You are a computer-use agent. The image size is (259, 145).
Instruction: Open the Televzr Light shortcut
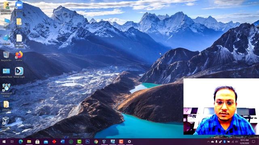click(19, 72)
